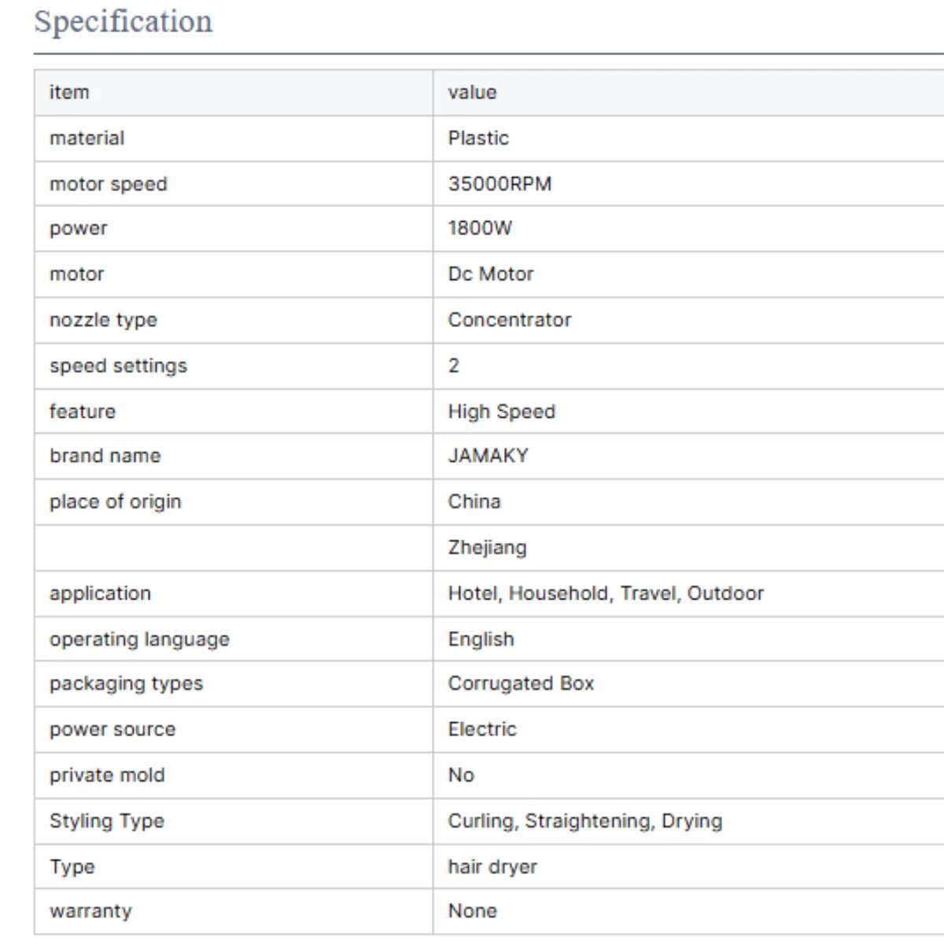944x944 pixels.
Task: Click the 'private mold' row label
Action: (x=107, y=775)
